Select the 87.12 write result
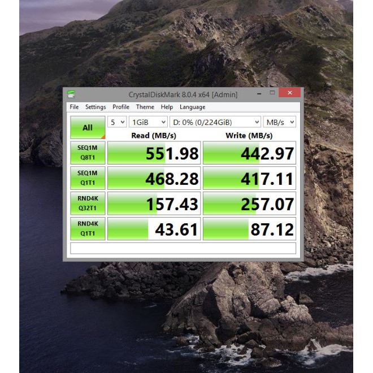Screen dimensions: 373x373 click(x=249, y=229)
